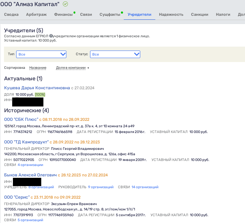Open ООО "СБК Плюс" company link
Viewport: 245px width, 223px height.
pos(21,119)
